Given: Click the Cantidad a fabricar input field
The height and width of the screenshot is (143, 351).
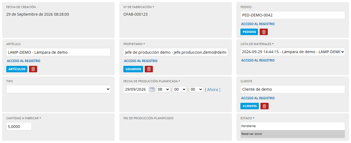Looking at the screenshot, I should [19, 126].
